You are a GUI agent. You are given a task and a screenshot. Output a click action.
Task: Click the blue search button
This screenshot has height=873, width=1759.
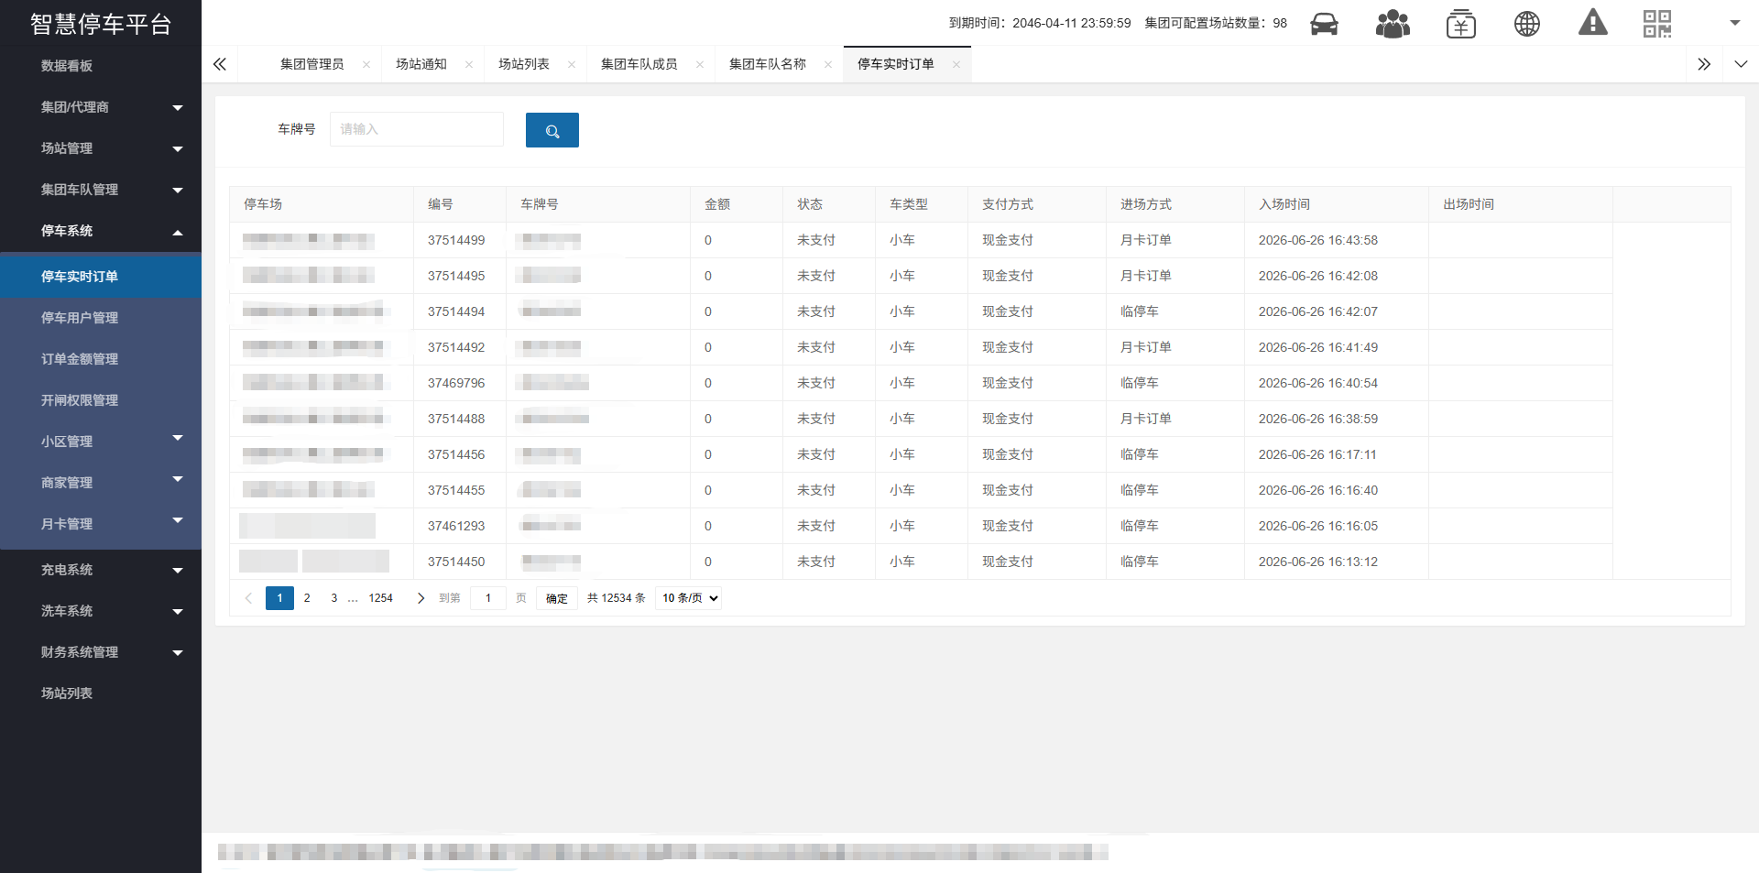552,130
